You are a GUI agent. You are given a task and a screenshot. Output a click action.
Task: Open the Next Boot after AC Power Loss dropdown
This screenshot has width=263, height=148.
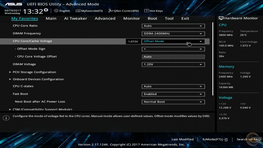[173, 102]
